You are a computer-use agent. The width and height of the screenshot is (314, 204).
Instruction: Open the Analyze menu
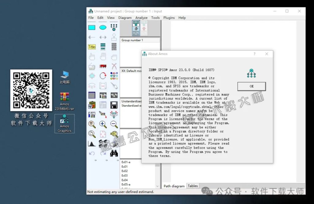[x=141, y=17]
